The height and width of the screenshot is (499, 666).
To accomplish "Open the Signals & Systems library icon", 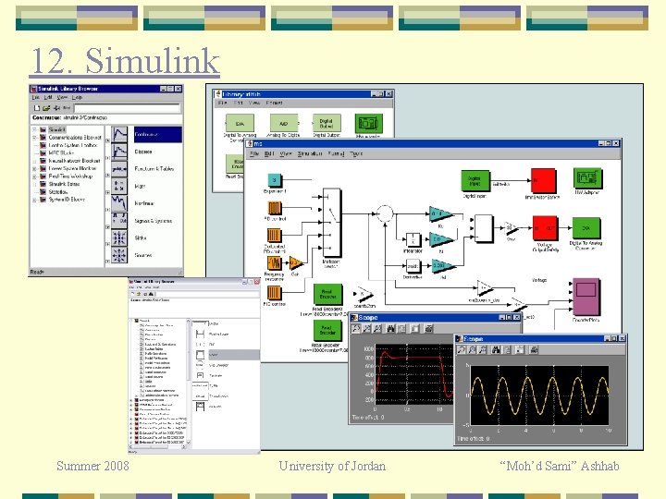I will (119, 221).
